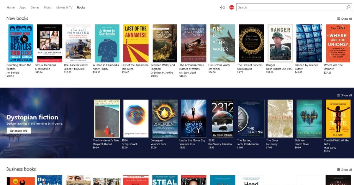Viewport: 354px width, 185px height.
Task: Click 'Lauren Oliver' author name
Action: [x=302, y=144]
